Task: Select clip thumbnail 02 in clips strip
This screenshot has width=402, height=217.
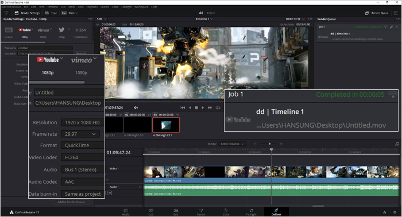Action: [137, 125]
